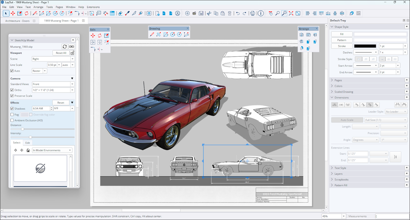The height and width of the screenshot is (220, 410).
Task: Open the Standard Views dropdown
Action: click(53, 84)
